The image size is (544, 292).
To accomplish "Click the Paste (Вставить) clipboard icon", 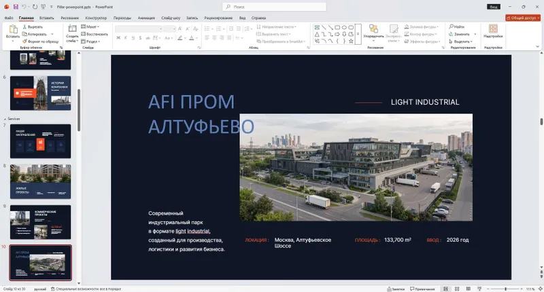I will point(13,29).
